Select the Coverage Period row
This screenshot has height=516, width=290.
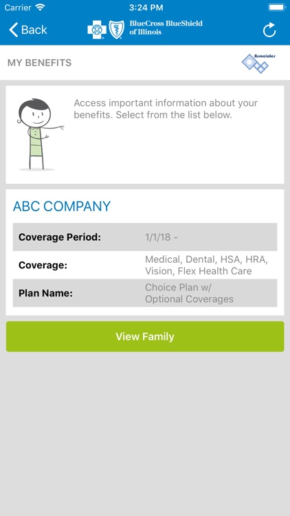[145, 237]
